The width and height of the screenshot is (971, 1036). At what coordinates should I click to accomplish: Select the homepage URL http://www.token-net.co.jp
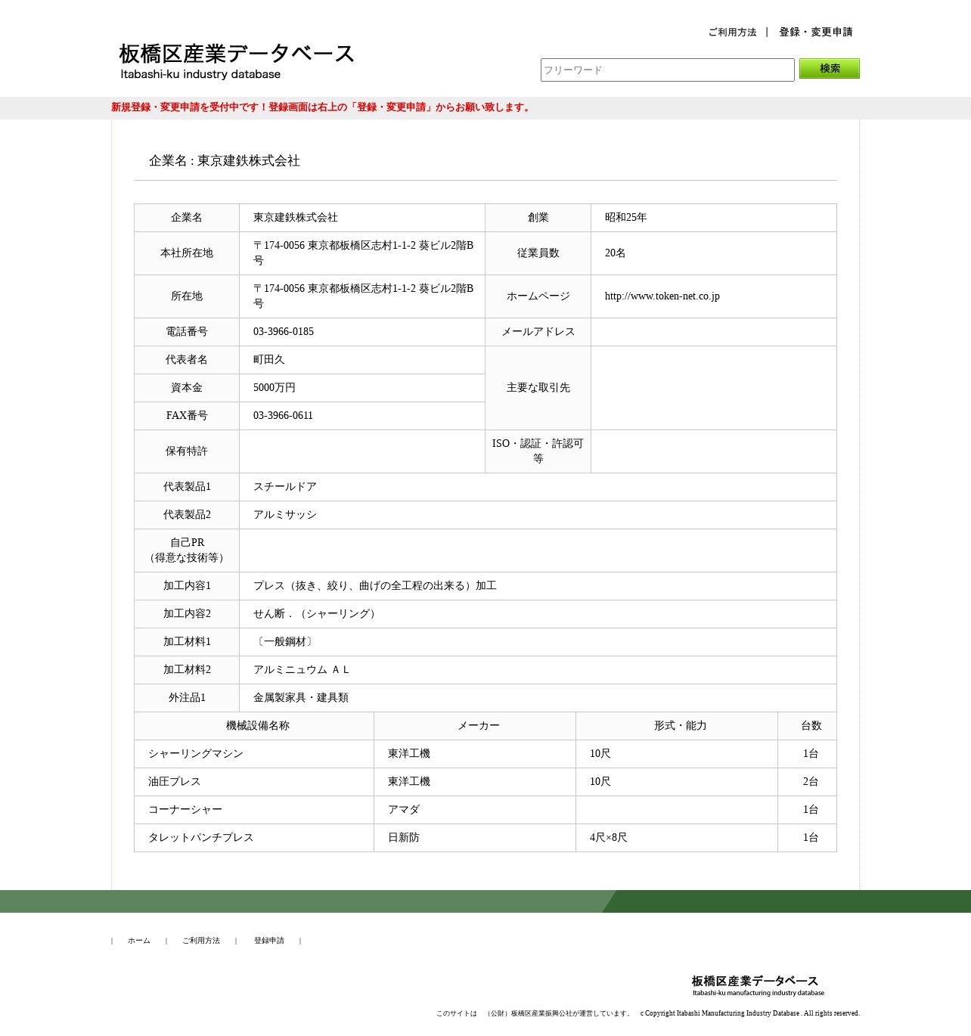click(x=662, y=296)
